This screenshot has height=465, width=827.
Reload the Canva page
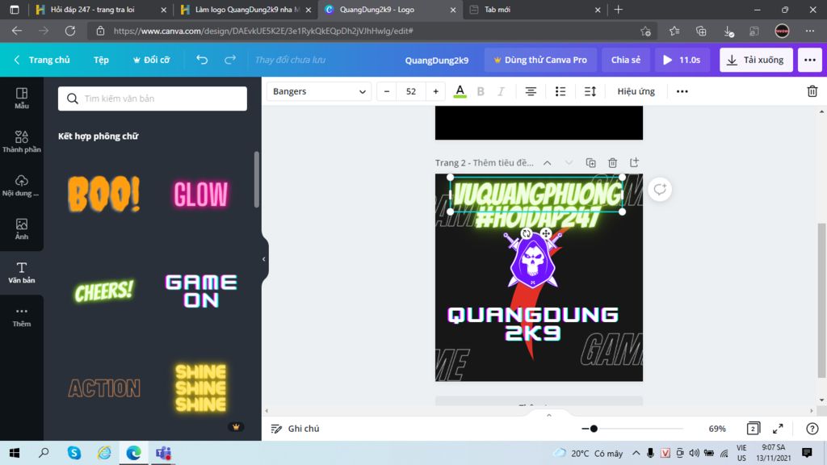click(70, 31)
